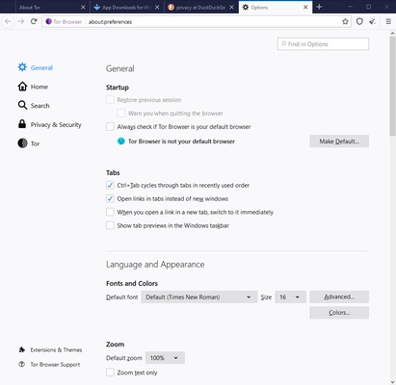Click the browser back arrow

click(9, 21)
